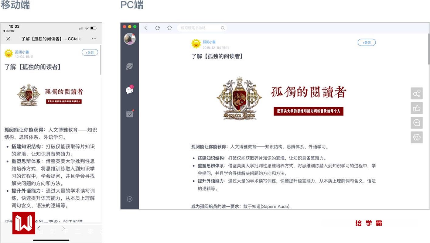This screenshot has width=430, height=243.
Task: Click the green maximize button of PC window
Action: point(135,27)
